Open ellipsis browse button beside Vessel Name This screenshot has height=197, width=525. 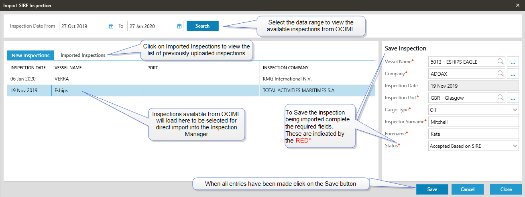[513, 62]
